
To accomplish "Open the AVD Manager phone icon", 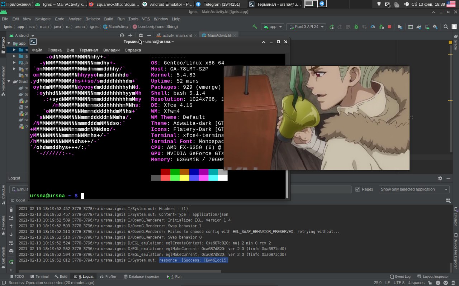I will pyautogui.click(x=427, y=27).
